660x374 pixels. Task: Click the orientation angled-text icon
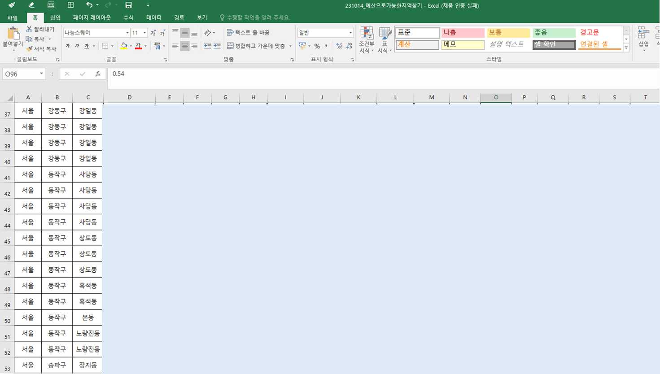[x=207, y=33]
